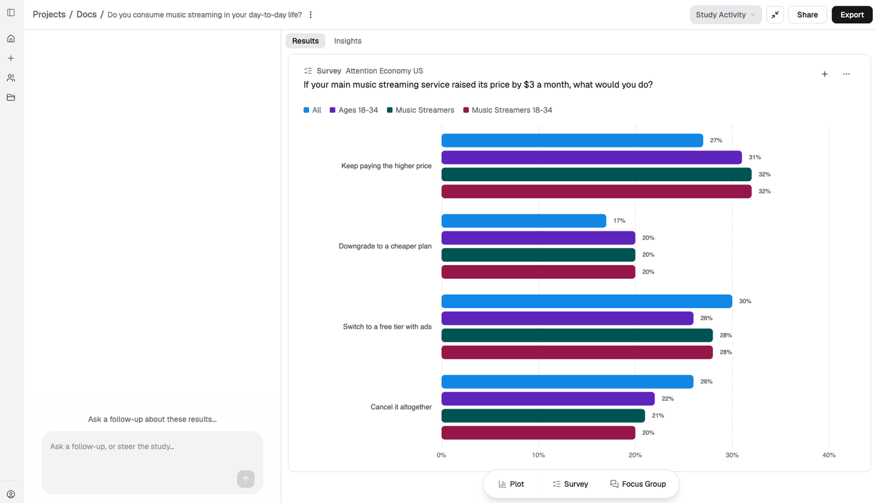The height and width of the screenshot is (503, 876).
Task: Open the Home icon in sidebar
Action: tap(11, 39)
